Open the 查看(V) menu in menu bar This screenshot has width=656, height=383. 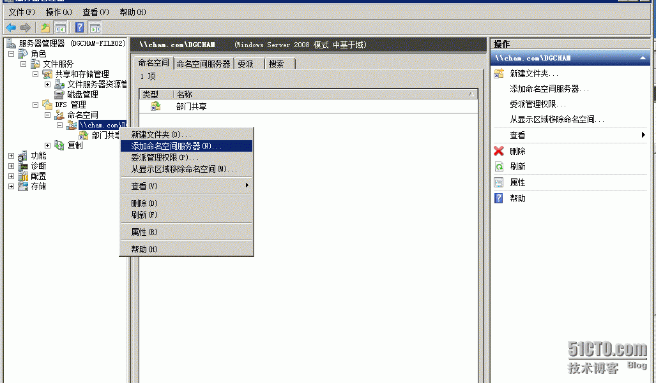coord(95,12)
